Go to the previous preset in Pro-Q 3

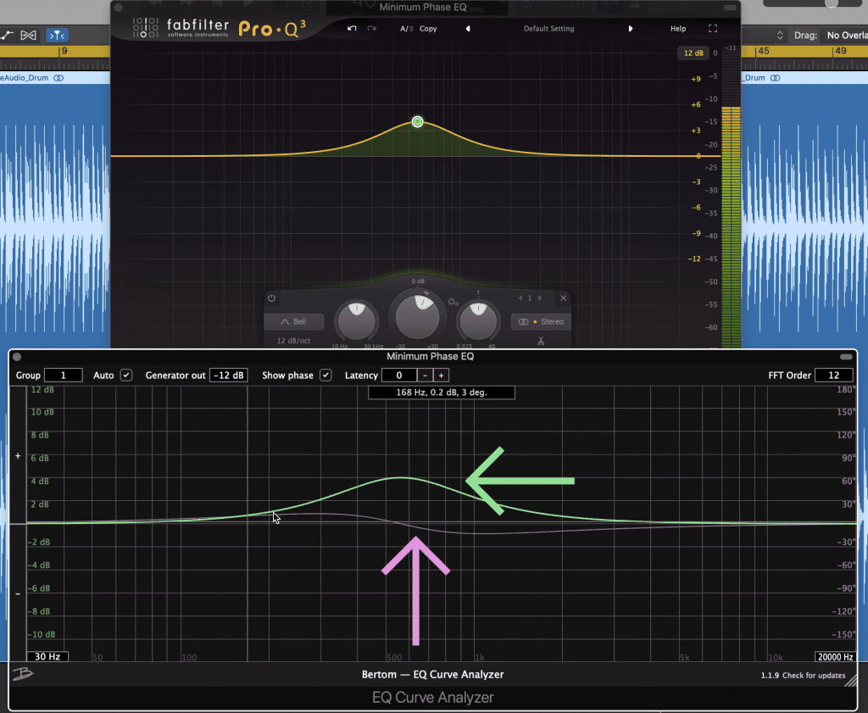click(x=468, y=29)
